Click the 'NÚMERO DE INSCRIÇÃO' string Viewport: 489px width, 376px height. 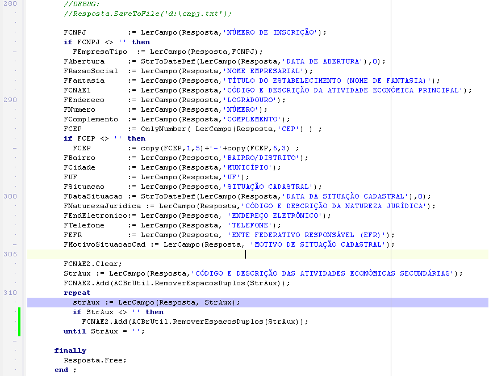270,32
